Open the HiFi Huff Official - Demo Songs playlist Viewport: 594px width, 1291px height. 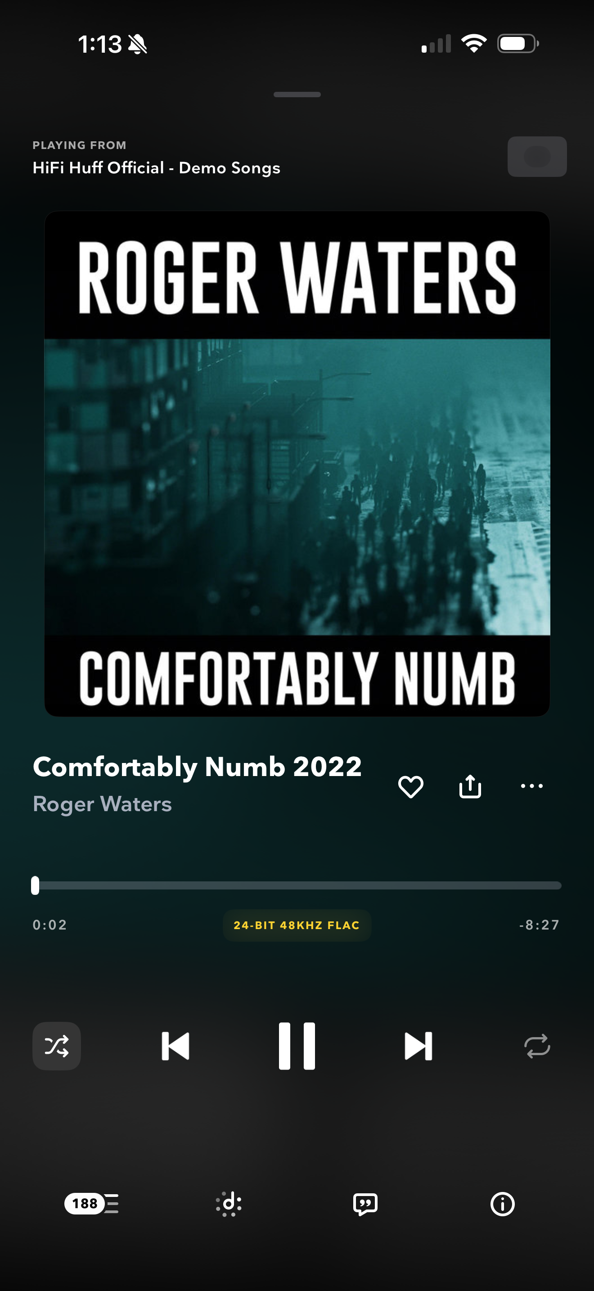point(156,168)
